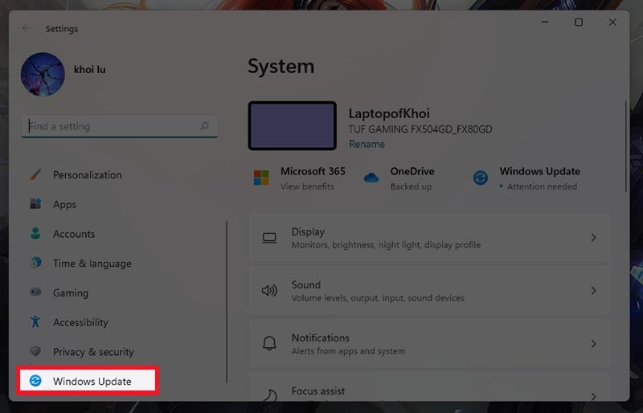Close the Settings window

click(x=612, y=22)
